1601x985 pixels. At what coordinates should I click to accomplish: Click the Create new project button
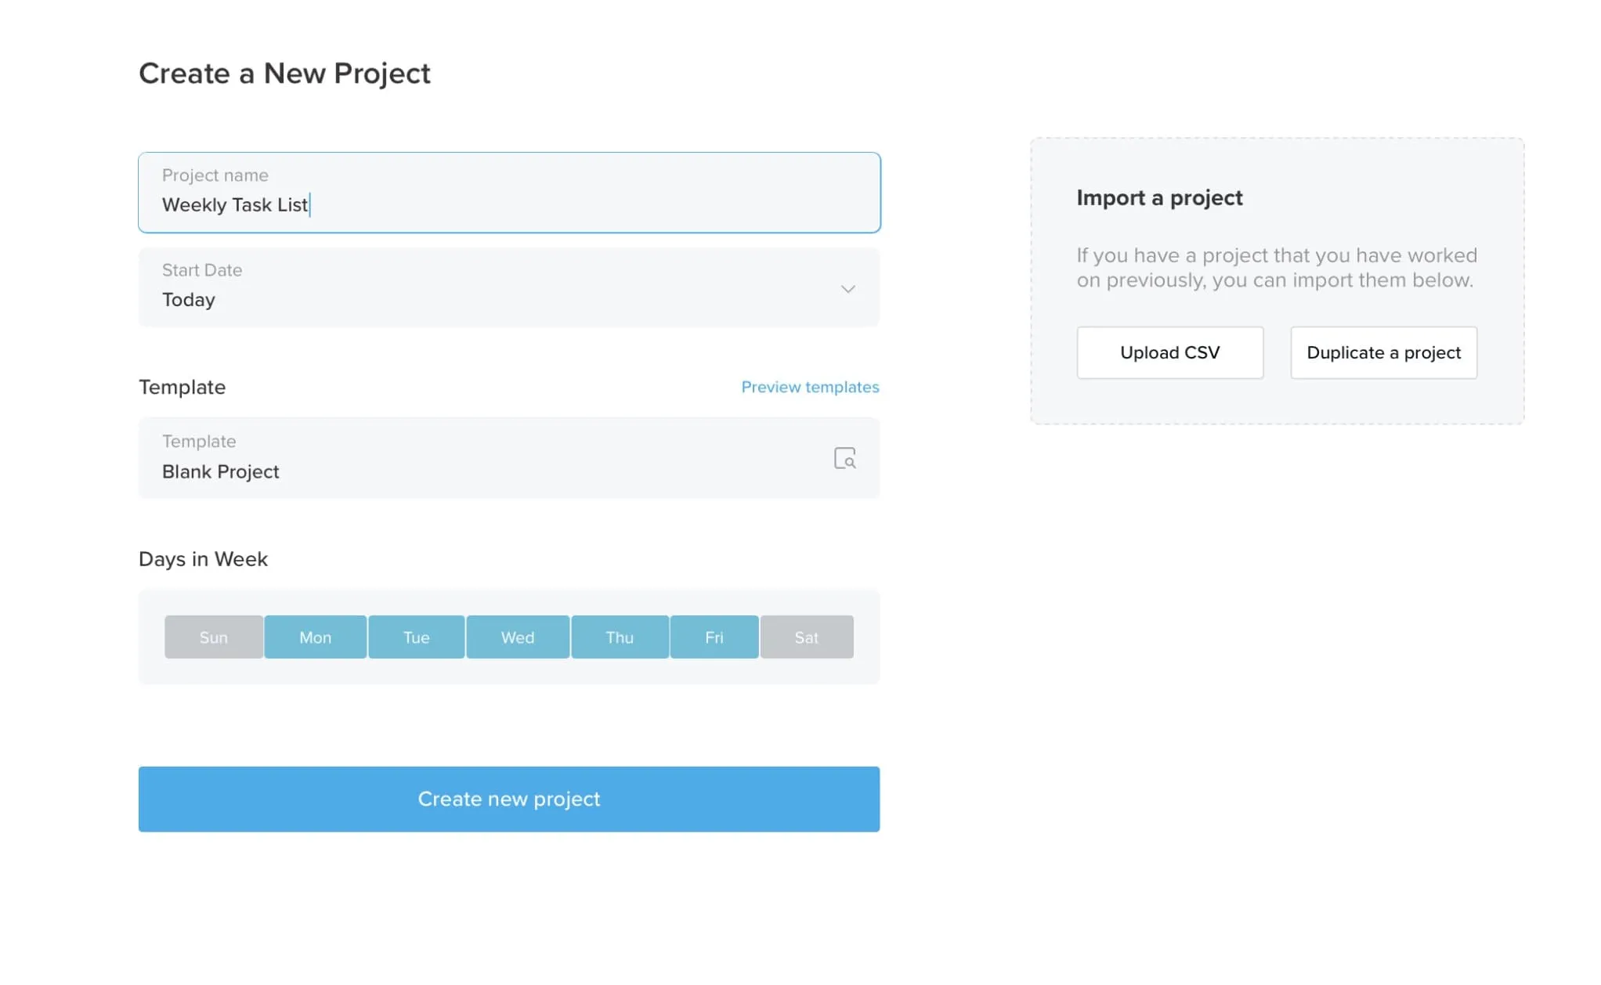click(509, 799)
